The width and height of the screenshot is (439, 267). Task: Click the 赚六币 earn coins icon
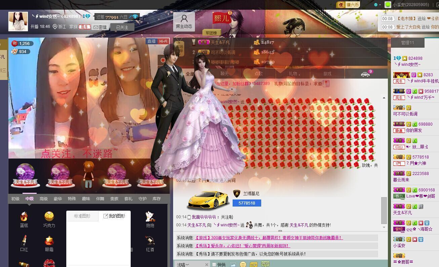(x=348, y=5)
